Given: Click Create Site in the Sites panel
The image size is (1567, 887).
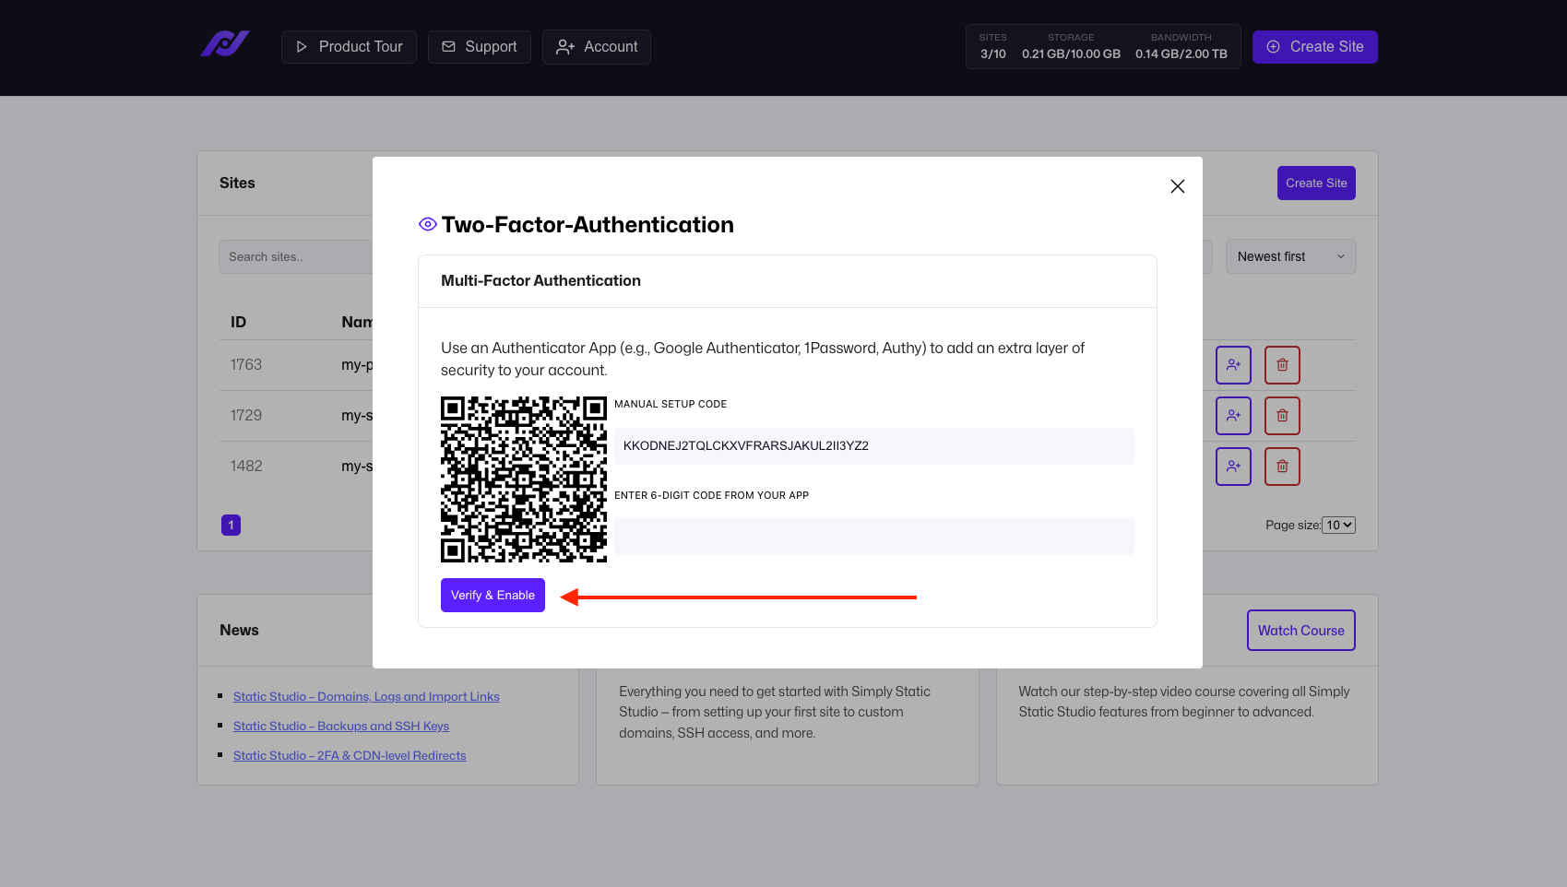Looking at the screenshot, I should click(x=1316, y=183).
